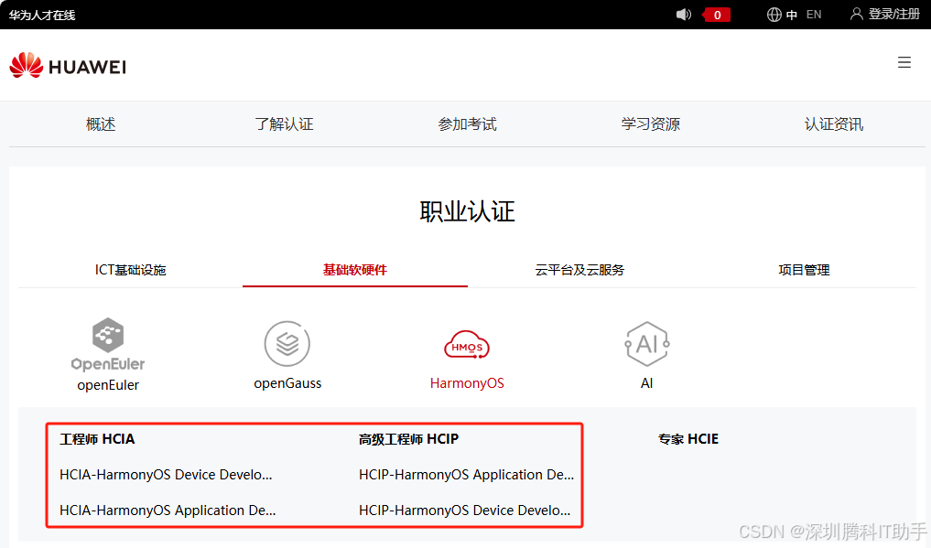931x548 pixels.
Task: Open the 了解认证 navigation item
Action: [284, 124]
